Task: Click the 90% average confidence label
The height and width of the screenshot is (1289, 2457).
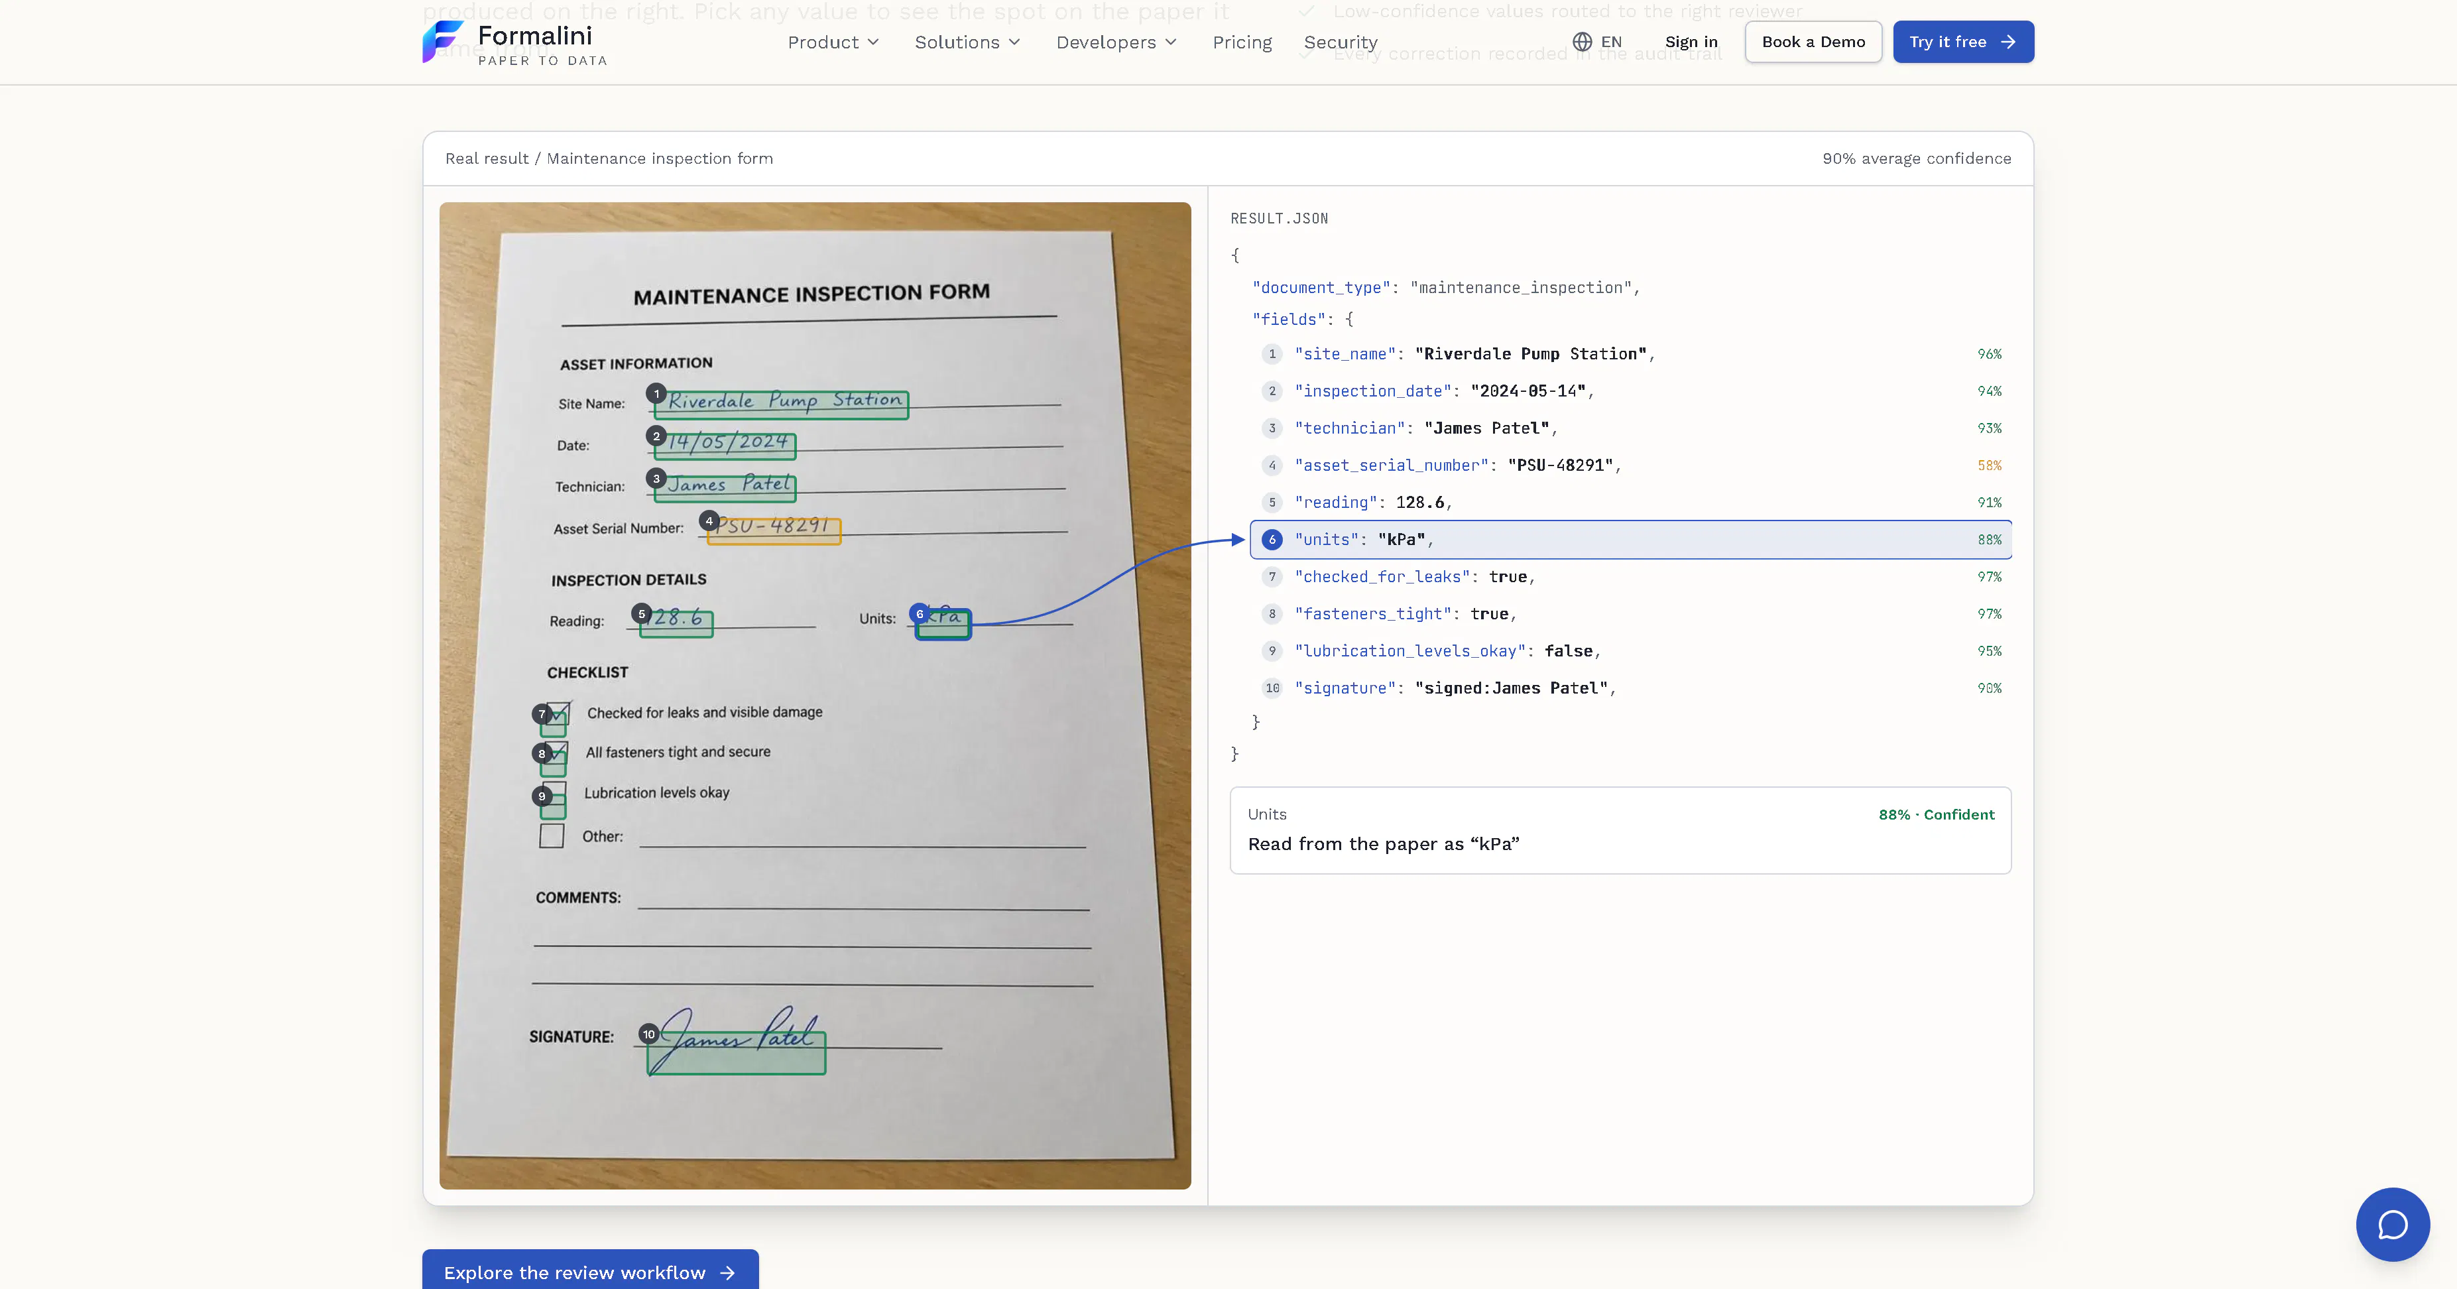Action: point(1916,158)
